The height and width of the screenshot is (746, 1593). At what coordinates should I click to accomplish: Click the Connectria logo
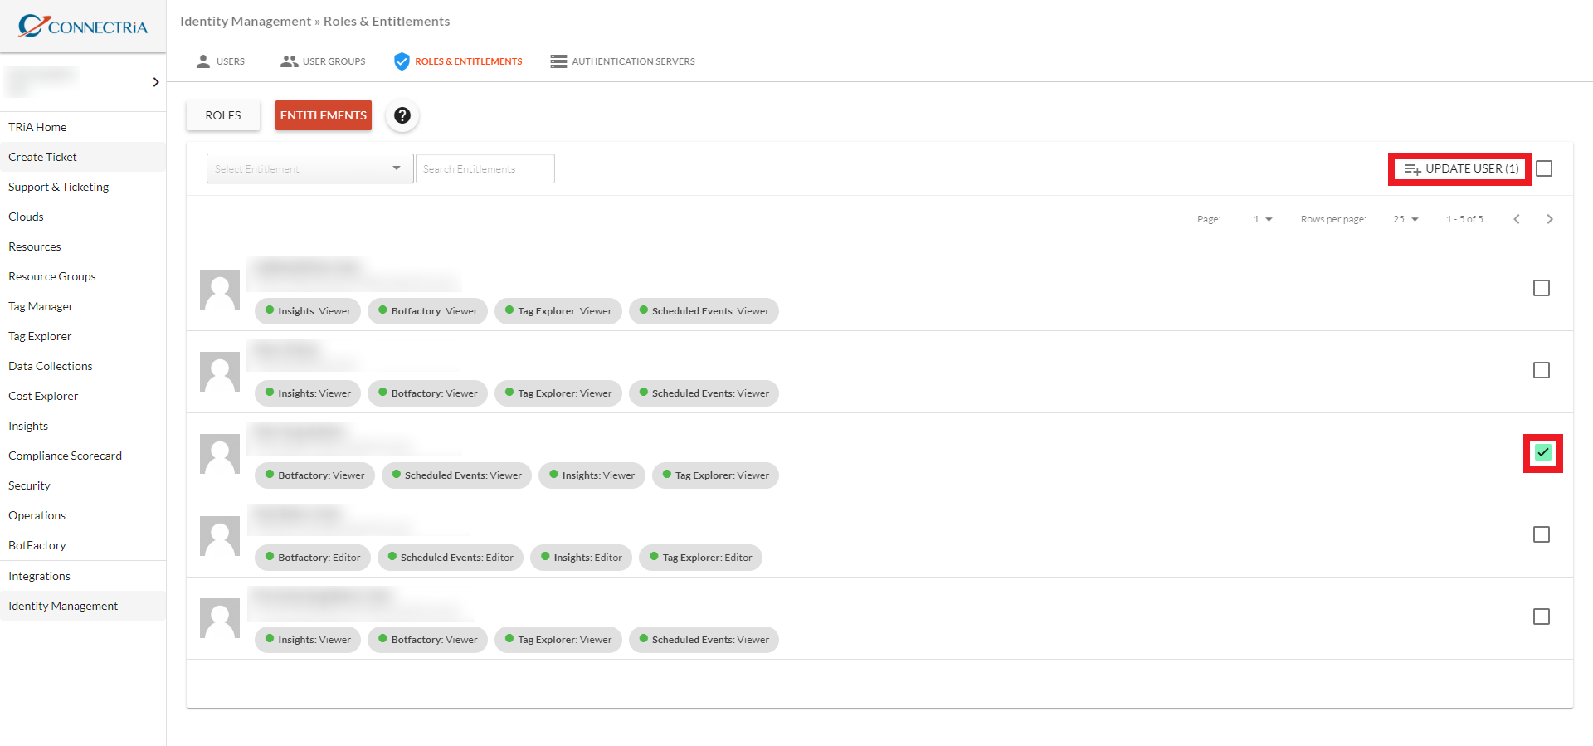(83, 27)
